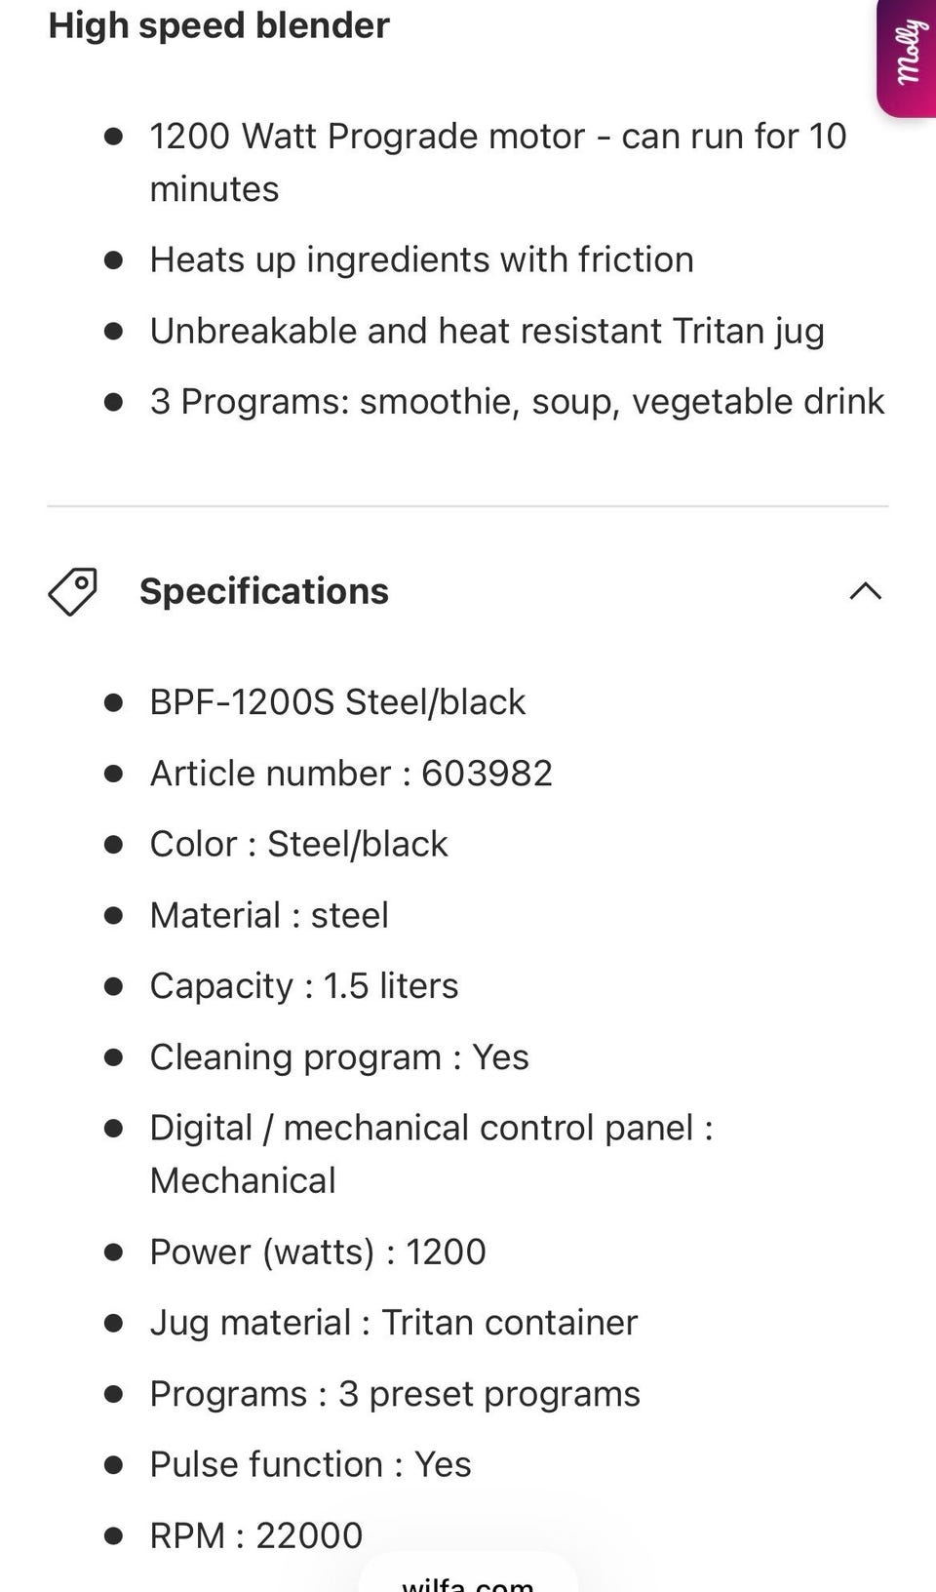Click the Power (watts) 1200 line
Screen dimensions: 936x1592
tap(318, 1252)
